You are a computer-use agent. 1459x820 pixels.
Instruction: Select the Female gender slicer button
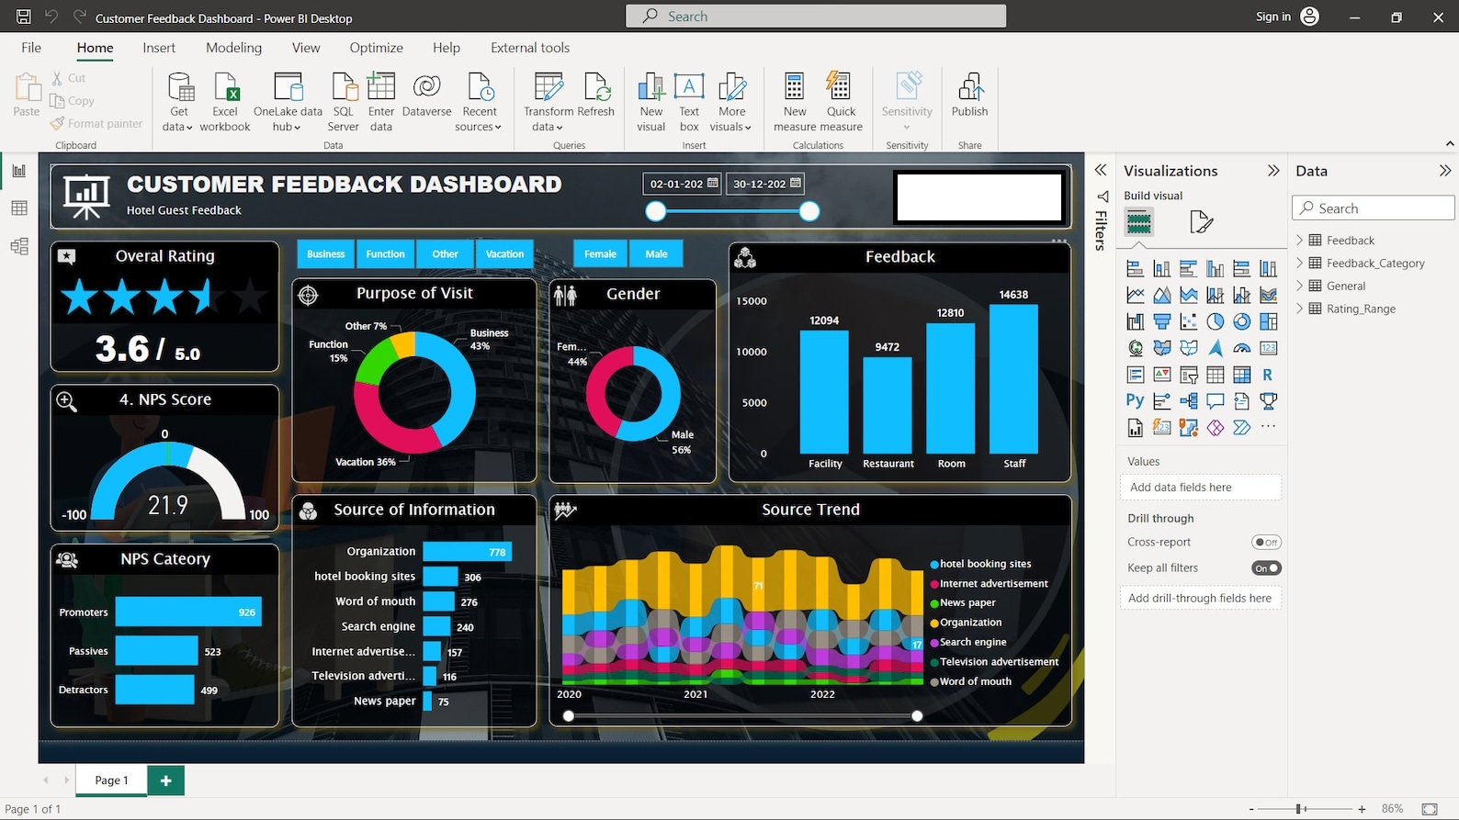click(x=600, y=253)
